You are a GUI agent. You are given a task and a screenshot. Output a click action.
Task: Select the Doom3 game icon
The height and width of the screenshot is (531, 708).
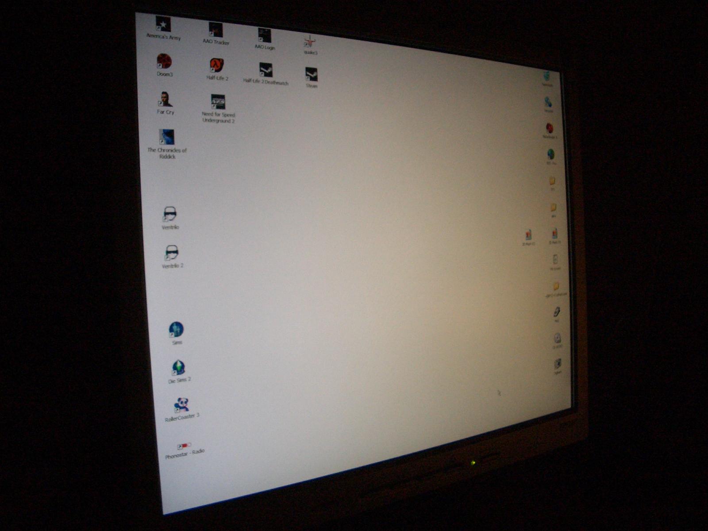(164, 62)
